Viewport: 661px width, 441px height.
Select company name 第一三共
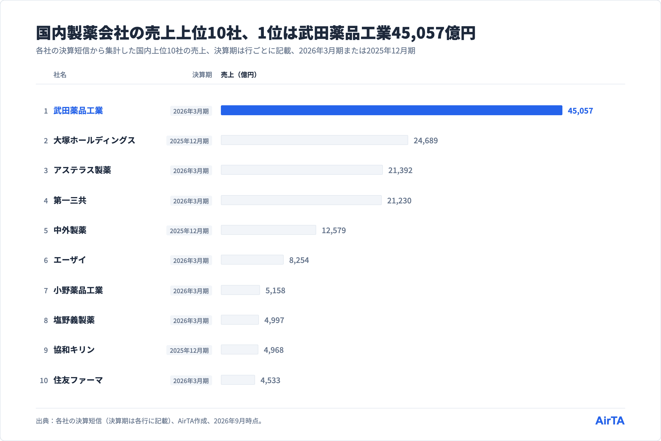70,200
